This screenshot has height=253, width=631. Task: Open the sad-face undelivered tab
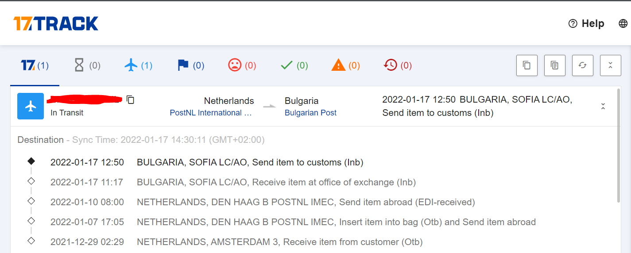click(x=242, y=65)
